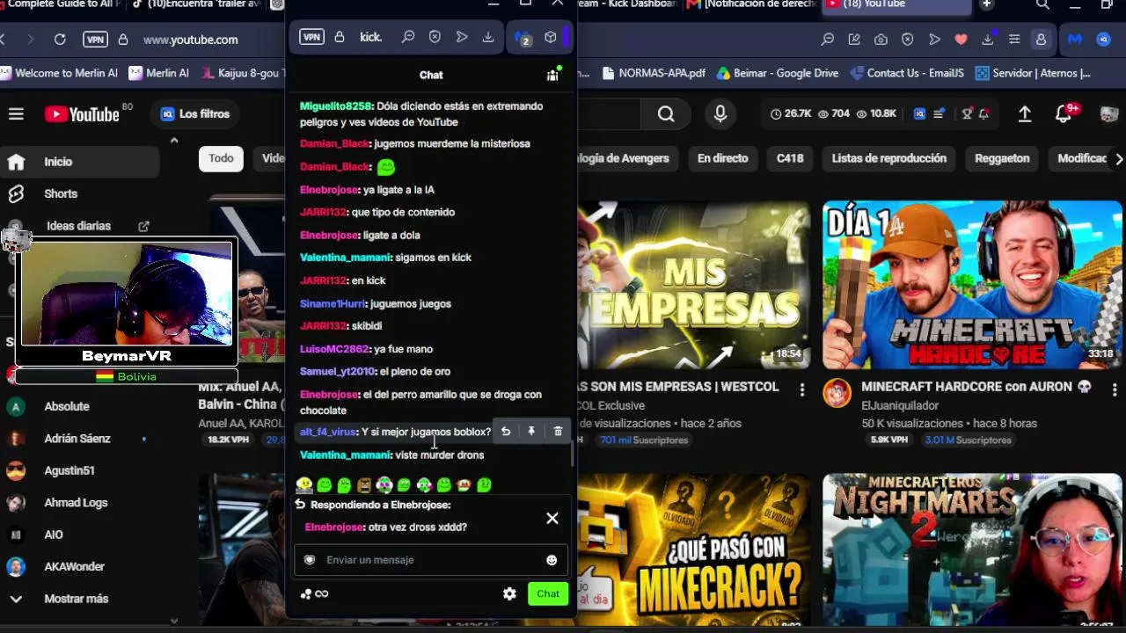This screenshot has width=1126, height=633.
Task: Open browser easy setup sliders icon
Action: point(1014,40)
